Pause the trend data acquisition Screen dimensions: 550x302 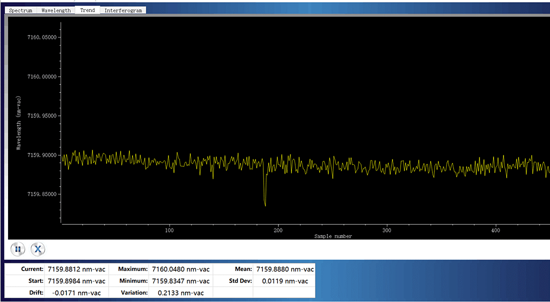17,248
